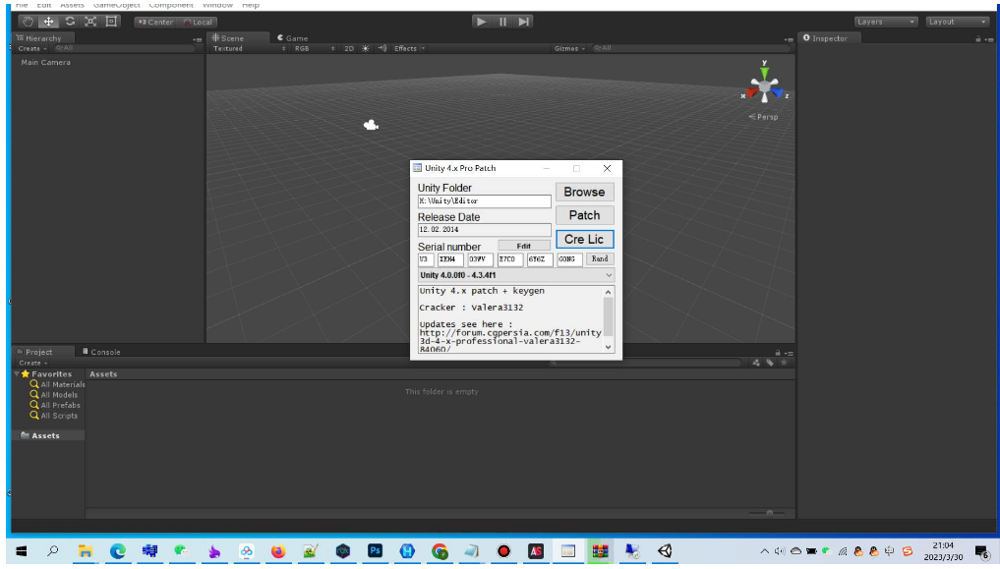
Task: Click the scene orientation gizmo
Action: 764,89
